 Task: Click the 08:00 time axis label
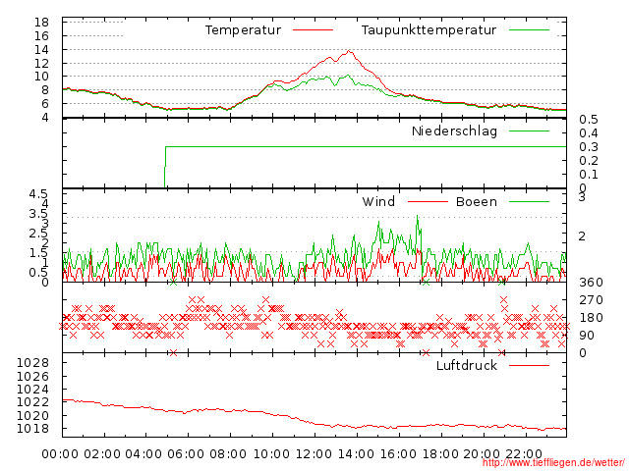click(x=228, y=454)
